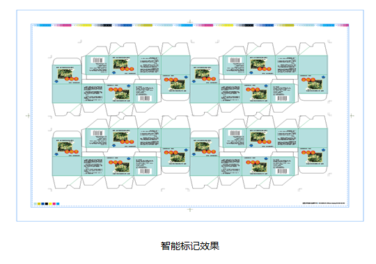The width and height of the screenshot is (376, 264).
Task: Click the small black info text at bottom-right
Action: 324,203
